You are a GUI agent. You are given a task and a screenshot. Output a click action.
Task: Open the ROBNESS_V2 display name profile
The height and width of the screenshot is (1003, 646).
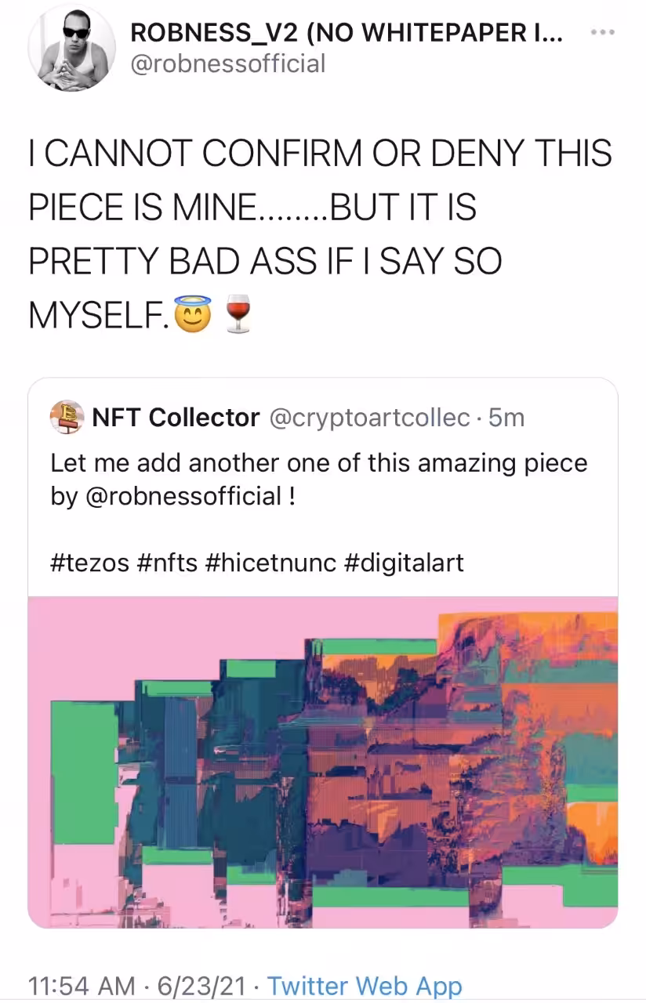(x=346, y=33)
